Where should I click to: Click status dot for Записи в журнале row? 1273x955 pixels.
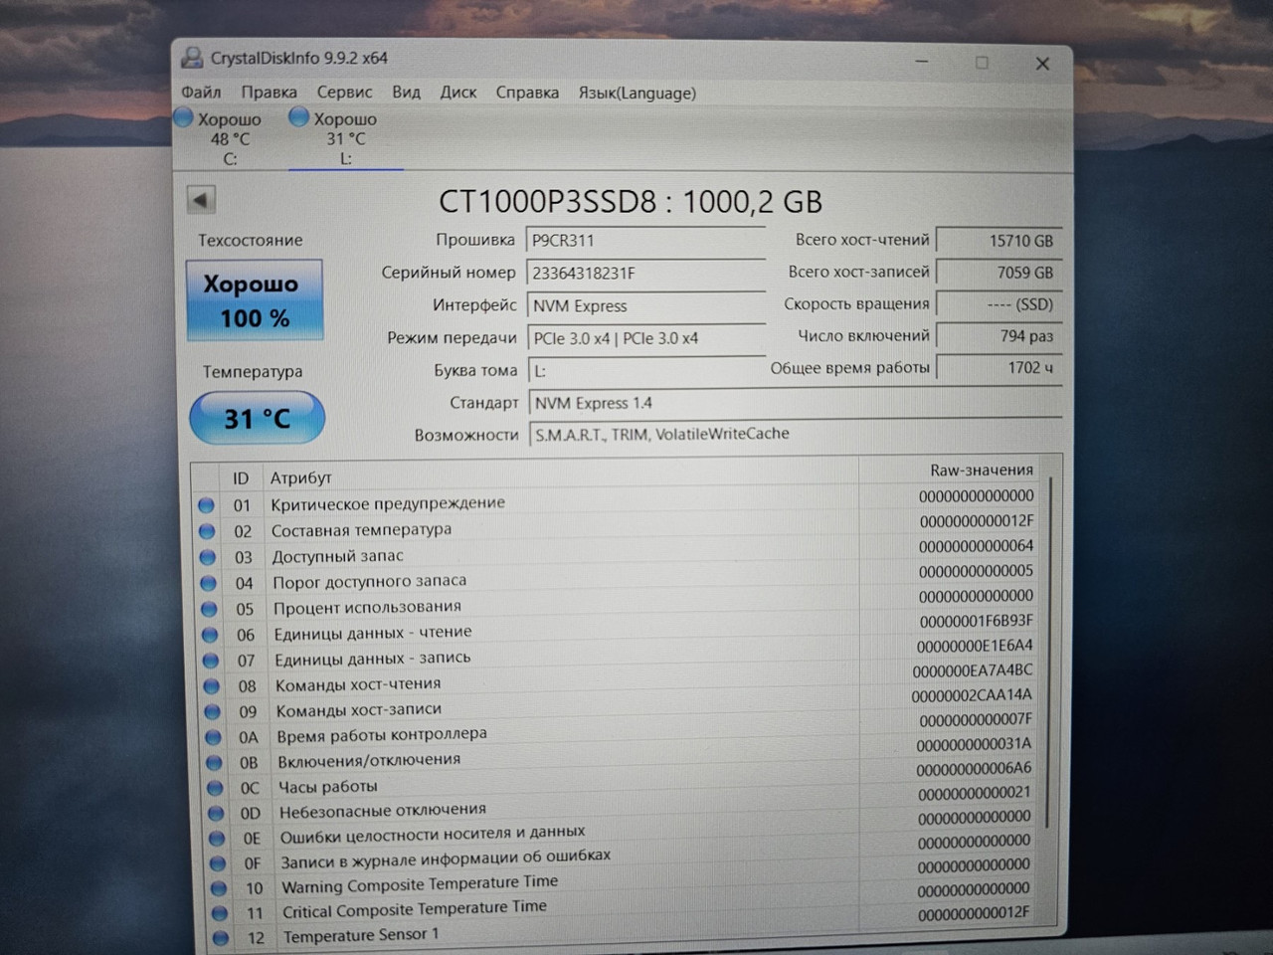[x=217, y=863]
